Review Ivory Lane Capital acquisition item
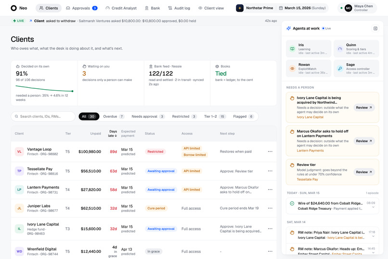The image size is (388, 259). [x=364, y=108]
